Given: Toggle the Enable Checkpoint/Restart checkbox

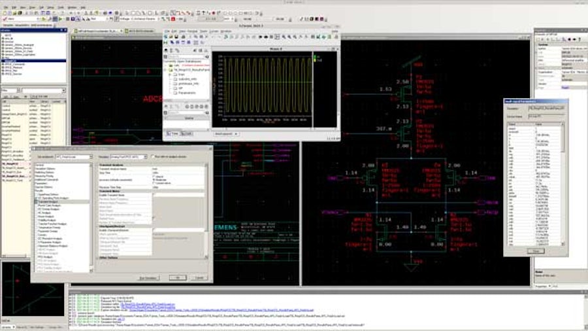Looking at the screenshot, I should pos(154,230).
